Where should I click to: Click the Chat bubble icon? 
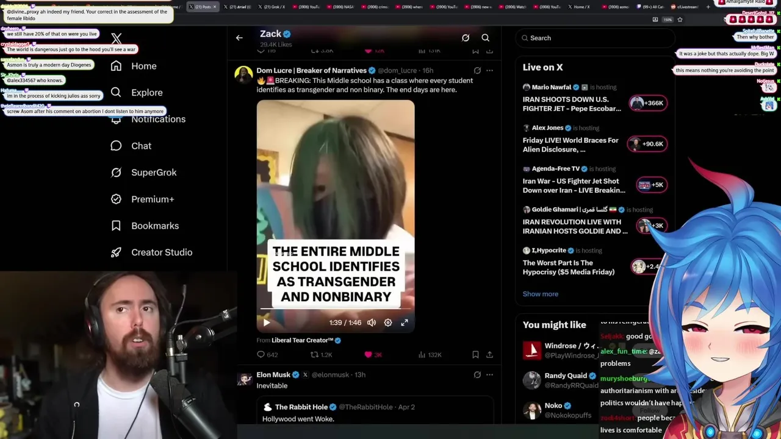(116, 146)
